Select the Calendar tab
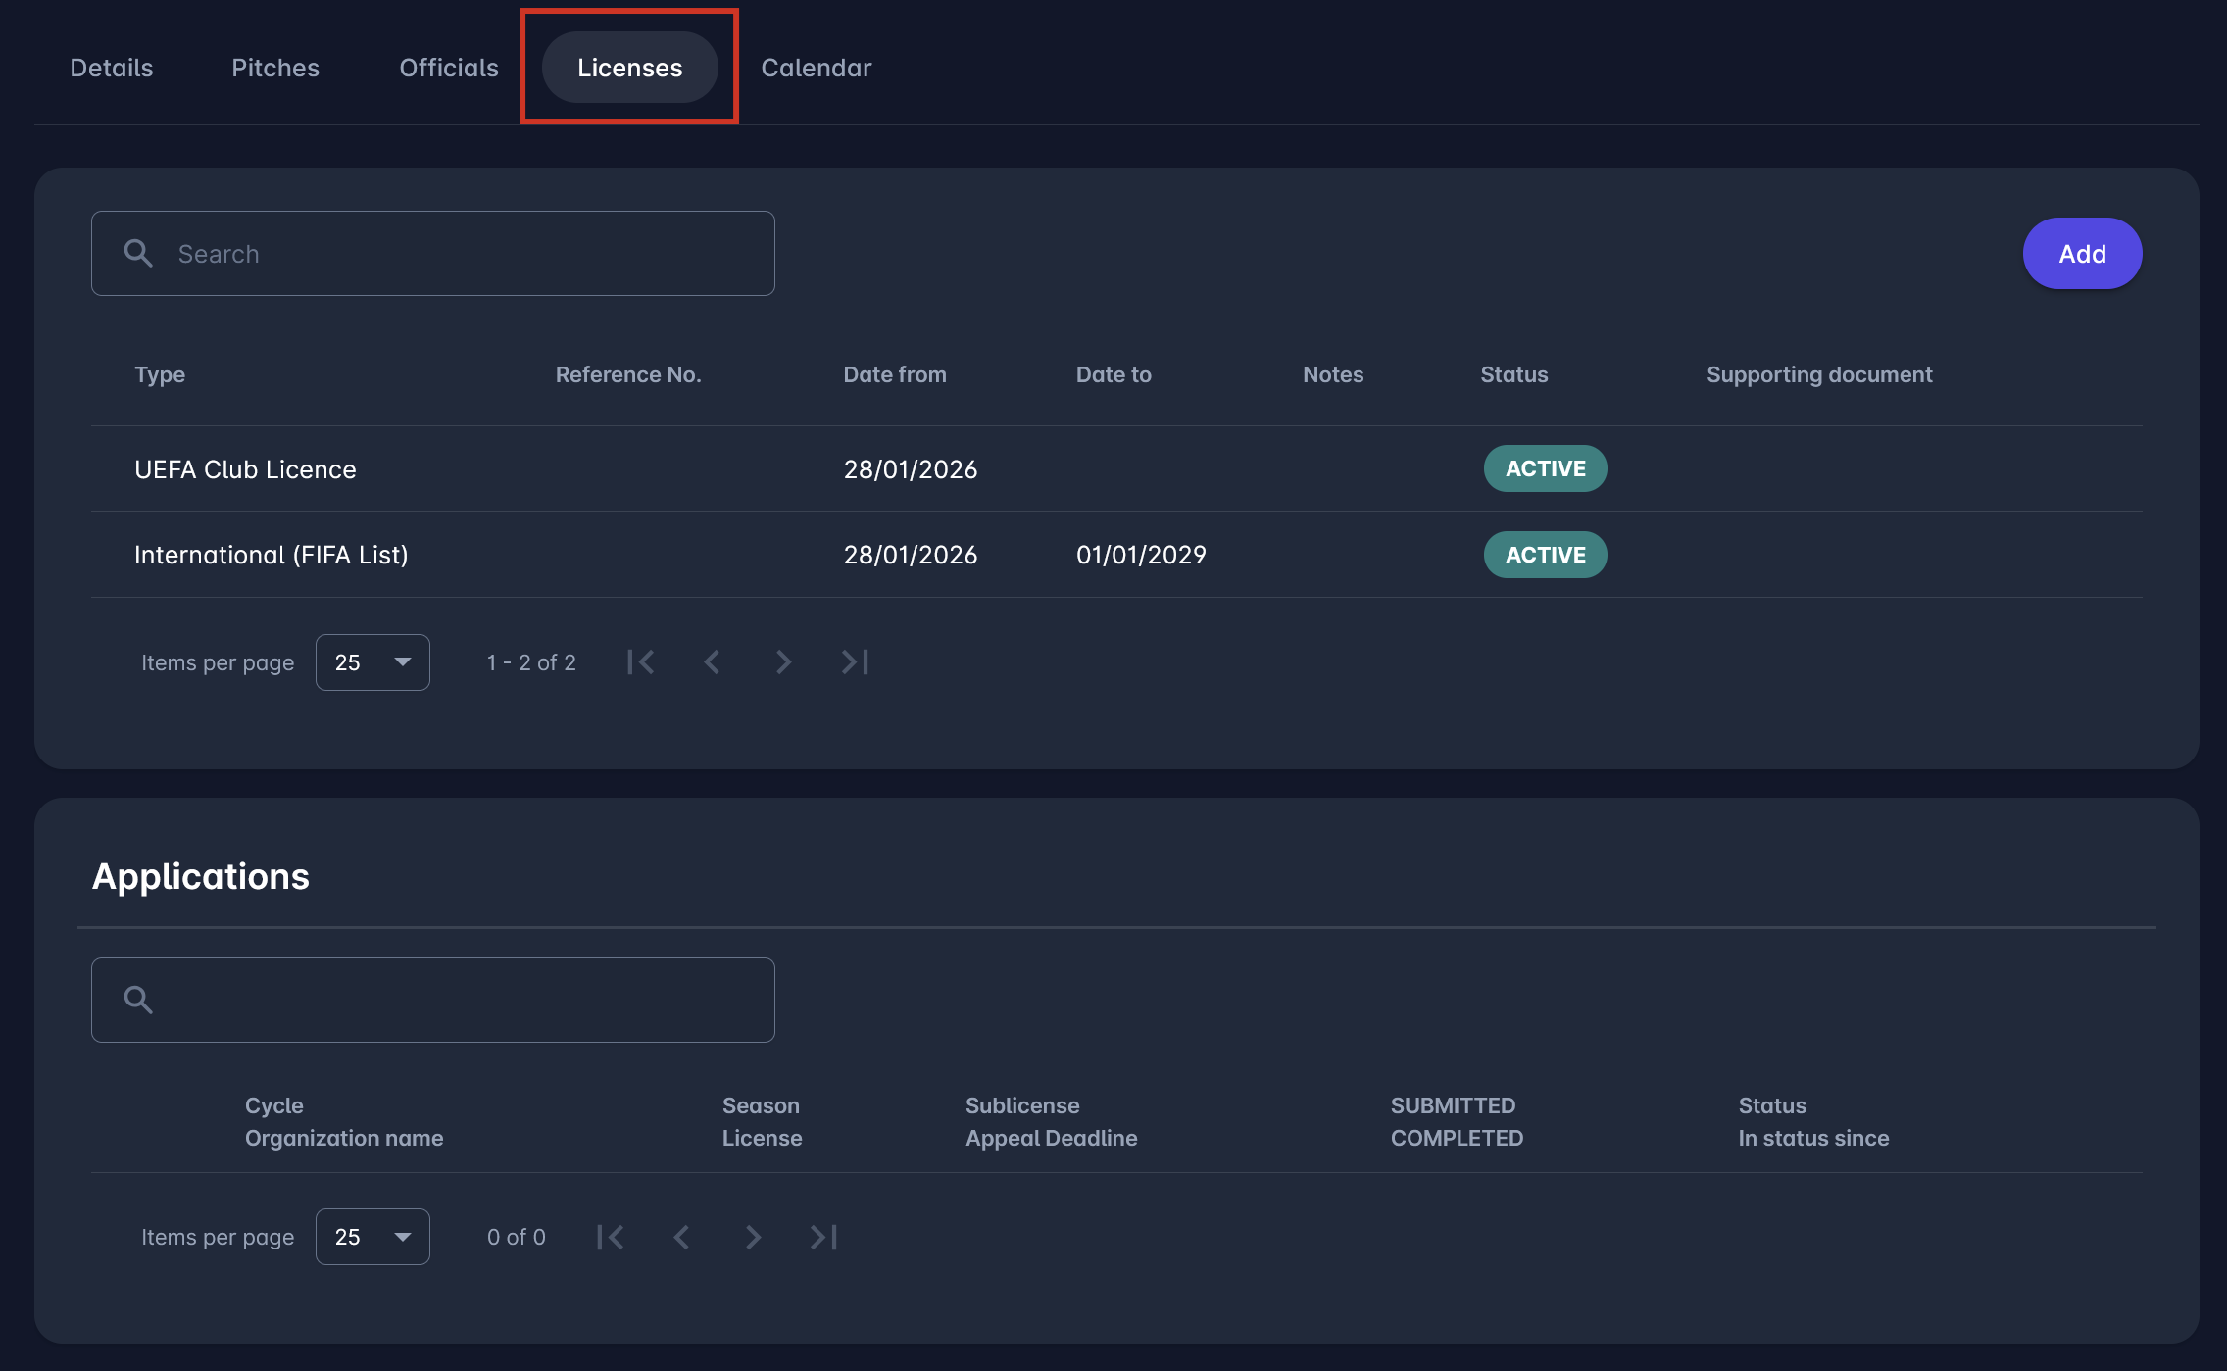This screenshot has width=2227, height=1371. 816,68
